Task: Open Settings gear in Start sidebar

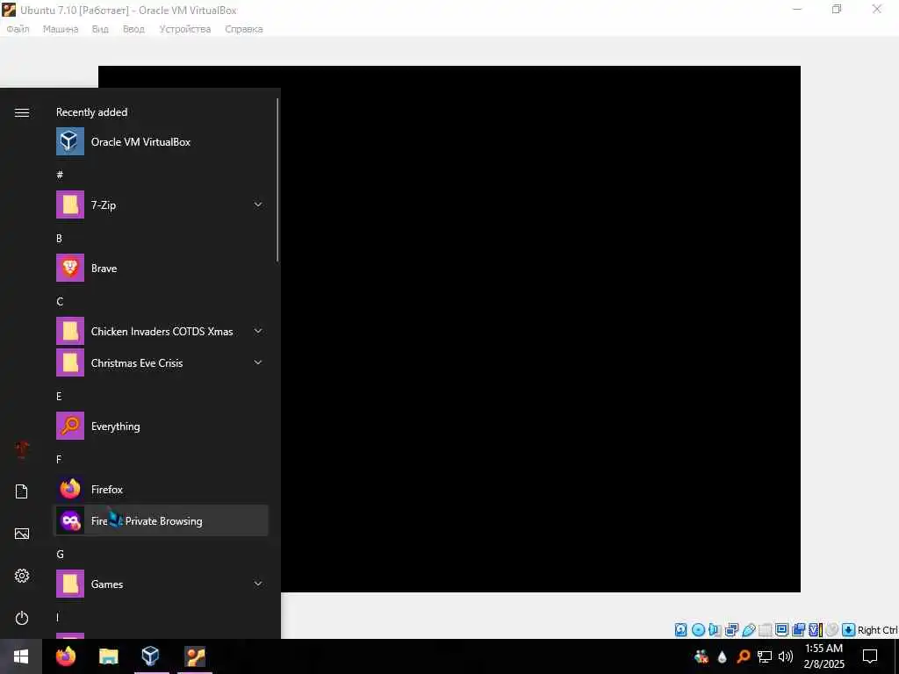Action: tap(22, 576)
